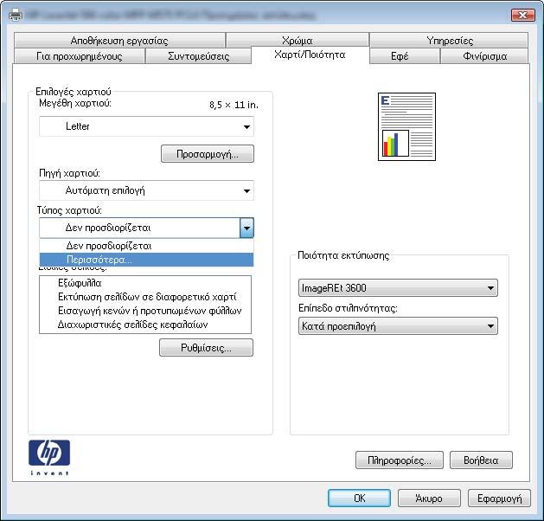Switch to the Εφέ tab
This screenshot has height=521, width=544.
405,56
